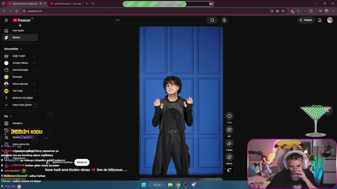This screenshot has height=189, width=337.
Task: Open the Chrome three-dot menu
Action: 333,11
